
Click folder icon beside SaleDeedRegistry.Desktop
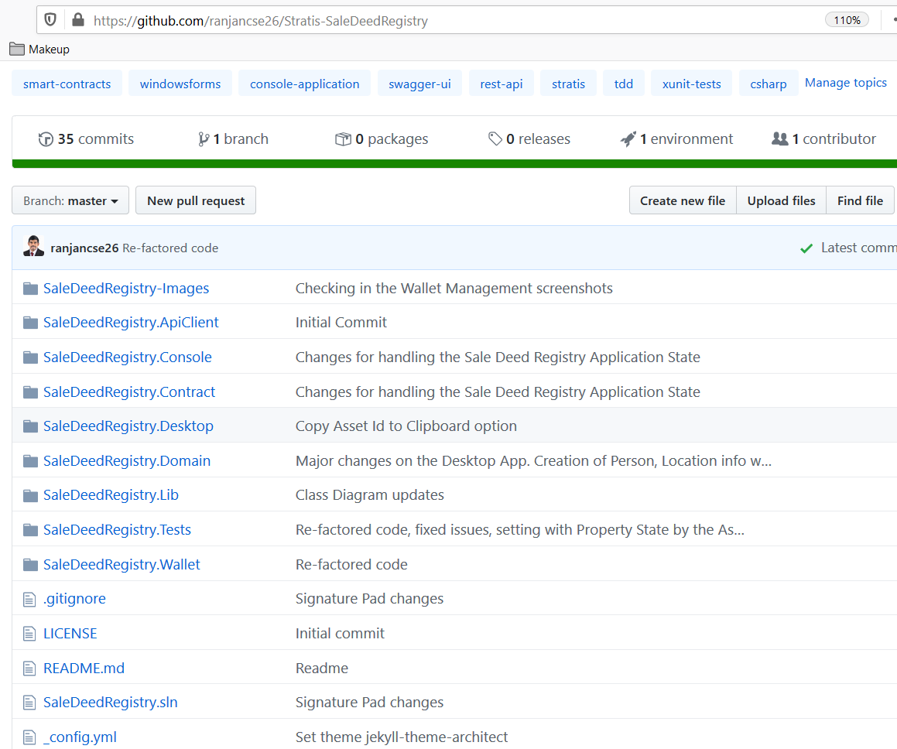point(30,426)
